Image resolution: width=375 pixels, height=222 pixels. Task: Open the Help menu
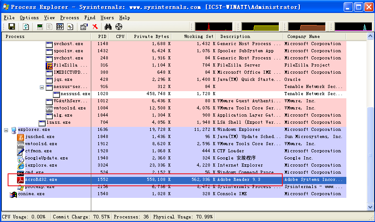pos(124,18)
